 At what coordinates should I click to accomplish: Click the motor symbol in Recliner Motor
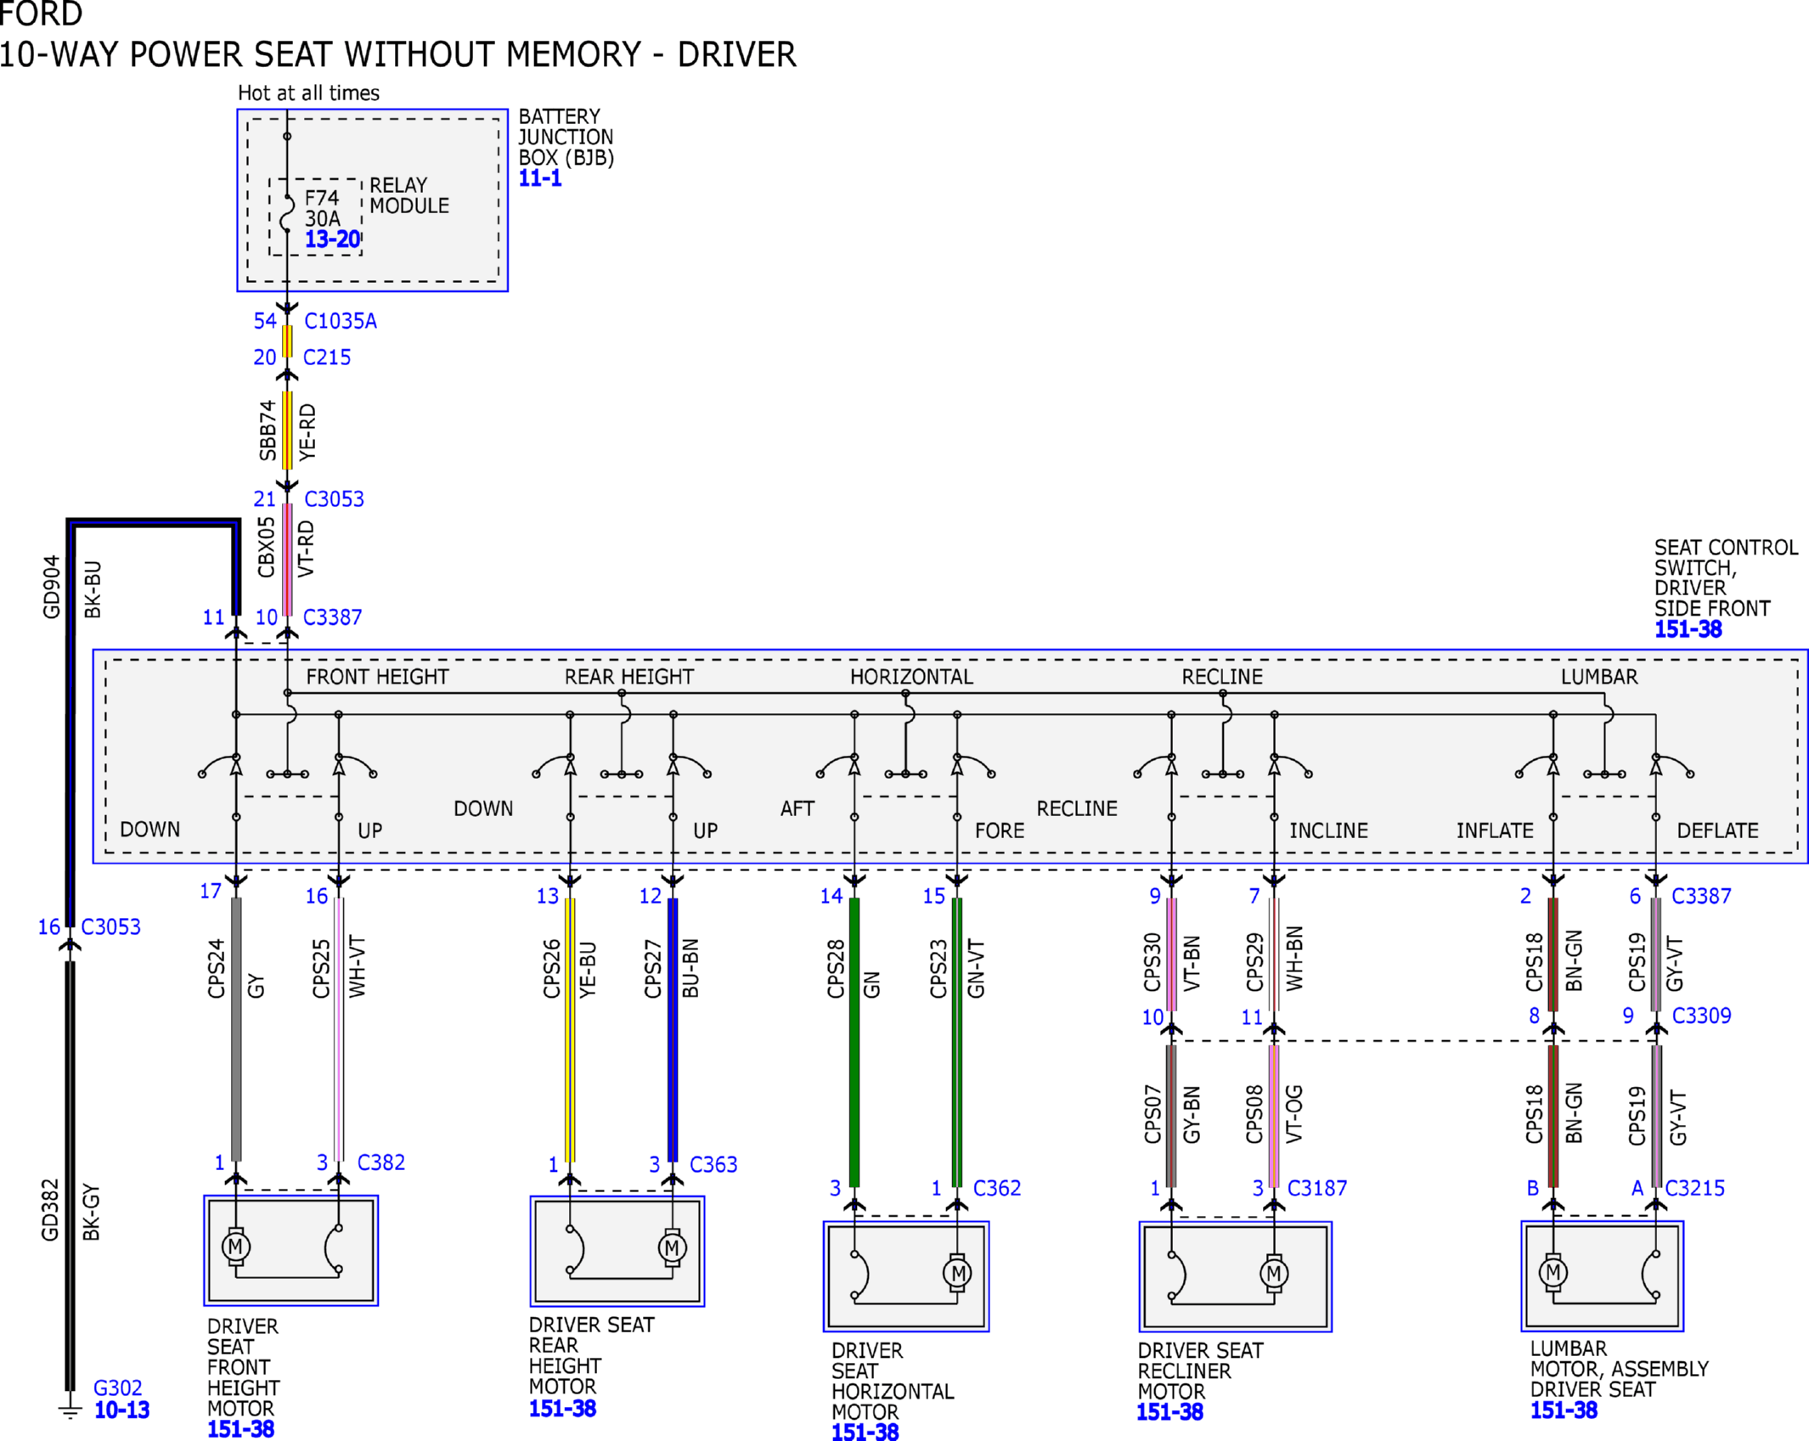(x=1274, y=1274)
